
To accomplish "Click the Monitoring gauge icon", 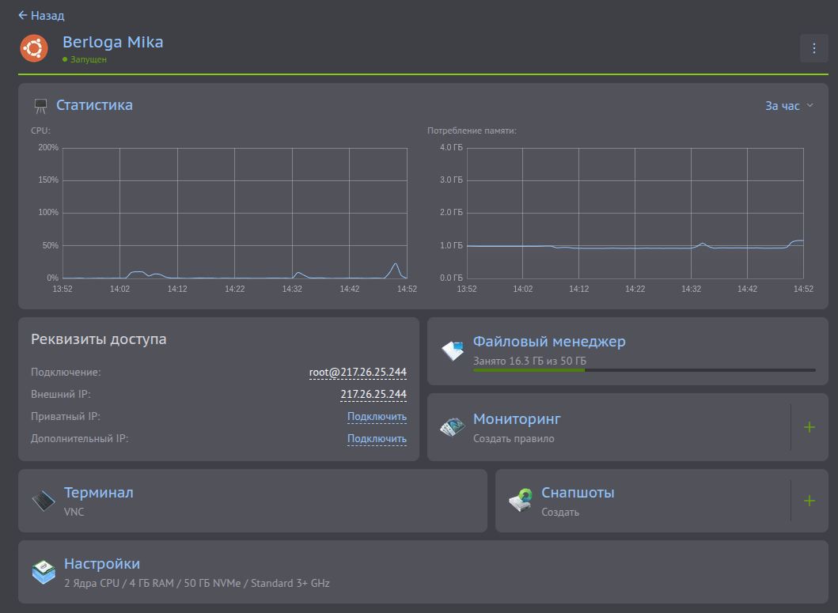I will 452,427.
